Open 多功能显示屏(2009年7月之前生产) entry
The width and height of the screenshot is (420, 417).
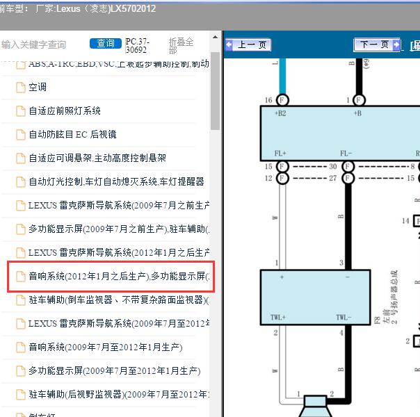coord(119,229)
